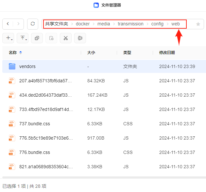206x192 pixels.
Task: Click web in the breadcrumb path
Action: [x=175, y=24]
